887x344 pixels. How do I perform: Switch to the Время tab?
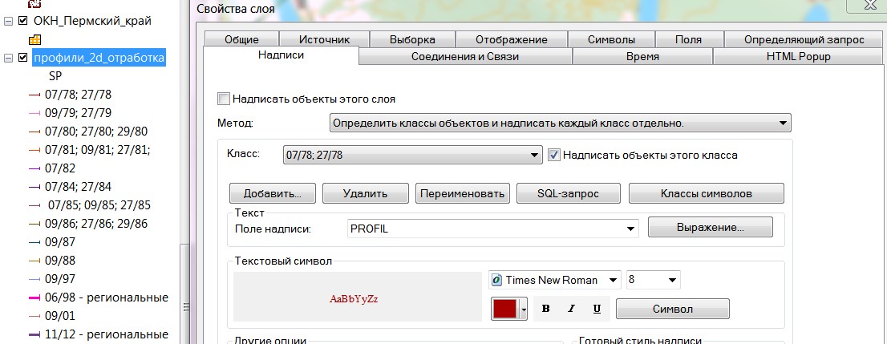tap(642, 57)
